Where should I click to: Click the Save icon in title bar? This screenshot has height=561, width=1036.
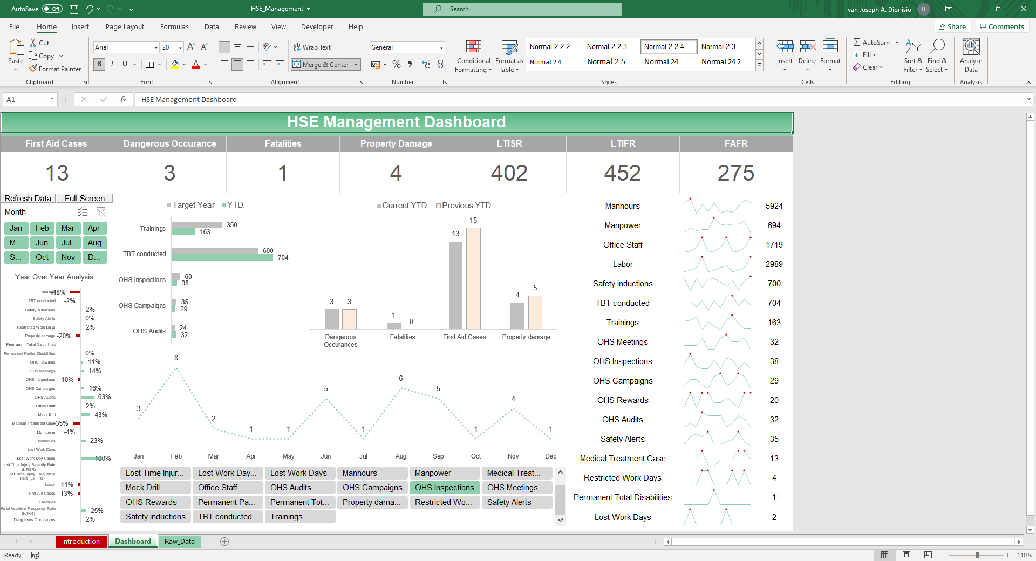tap(74, 9)
